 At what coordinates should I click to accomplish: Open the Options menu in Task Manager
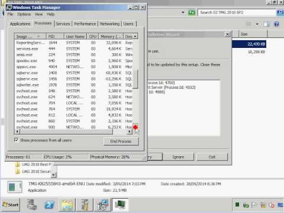click(x=24, y=14)
